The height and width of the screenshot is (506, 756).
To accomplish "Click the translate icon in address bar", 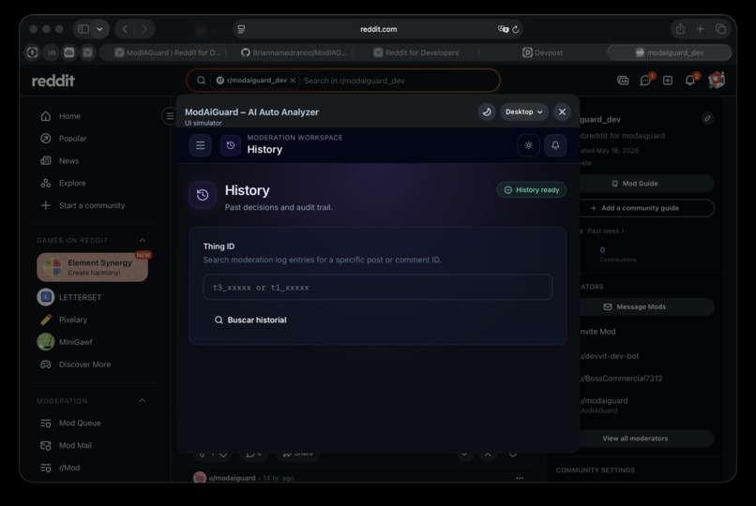I will tap(503, 29).
